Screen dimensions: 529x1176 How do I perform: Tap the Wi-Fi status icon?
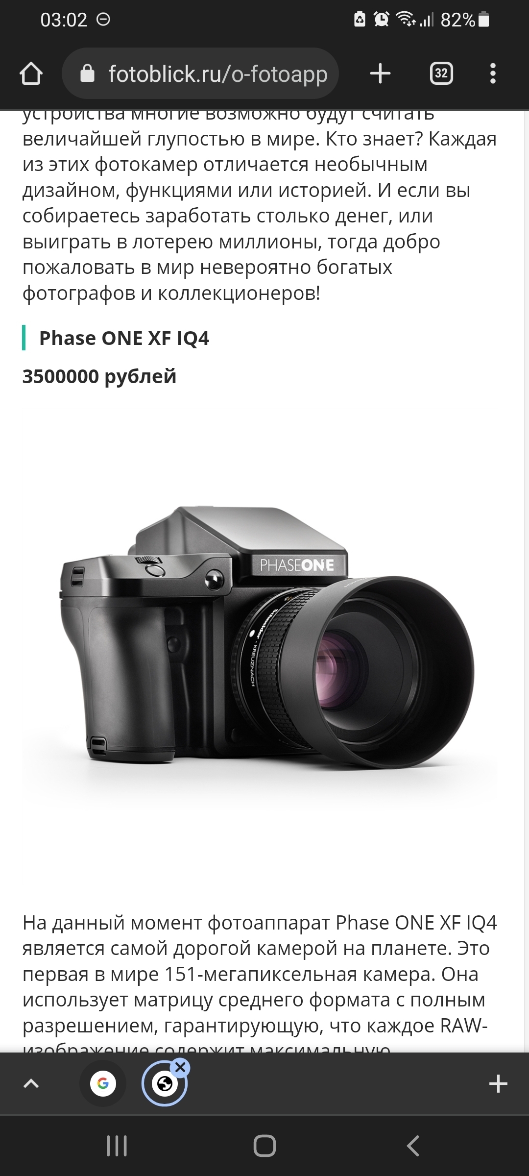(406, 19)
